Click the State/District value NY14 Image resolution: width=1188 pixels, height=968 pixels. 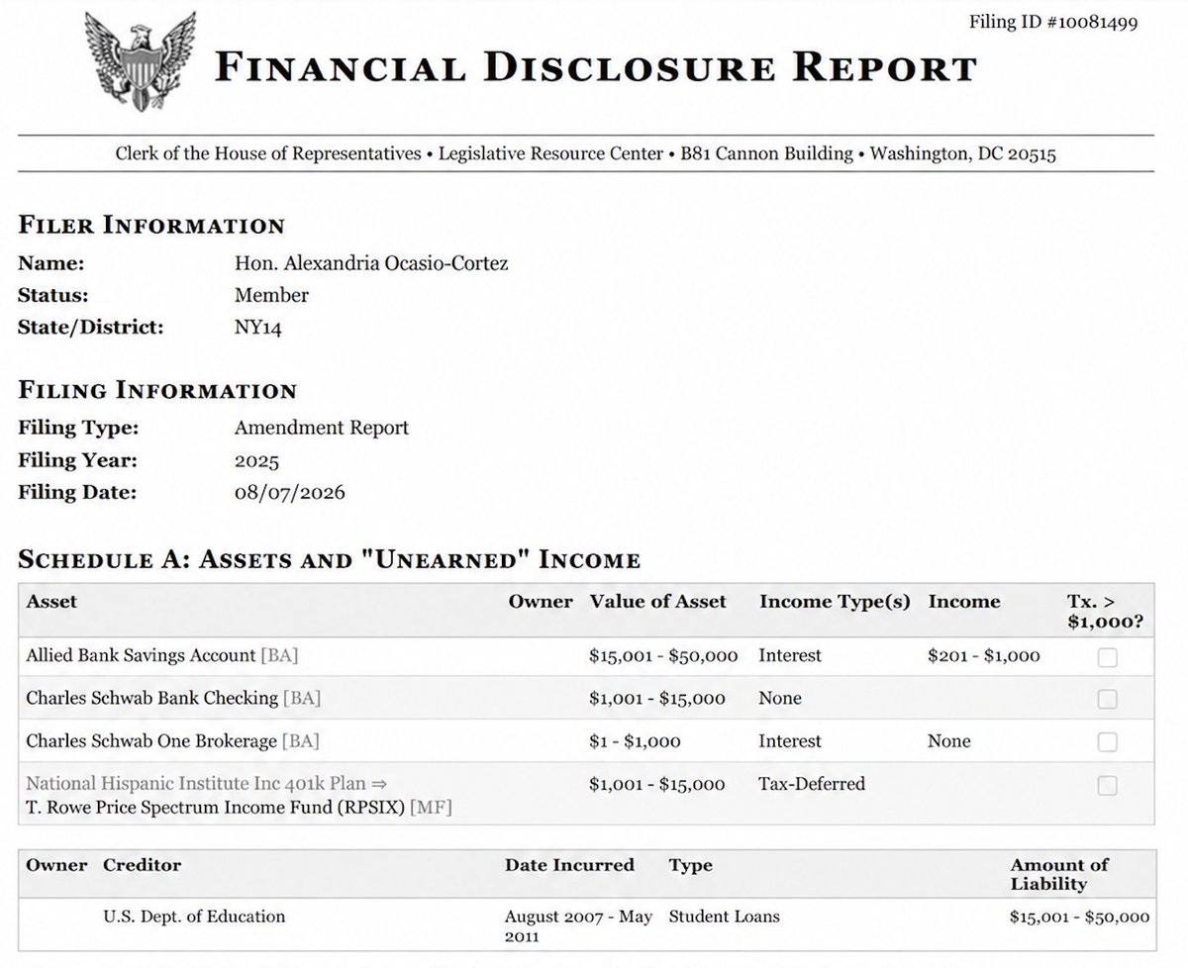click(x=258, y=328)
